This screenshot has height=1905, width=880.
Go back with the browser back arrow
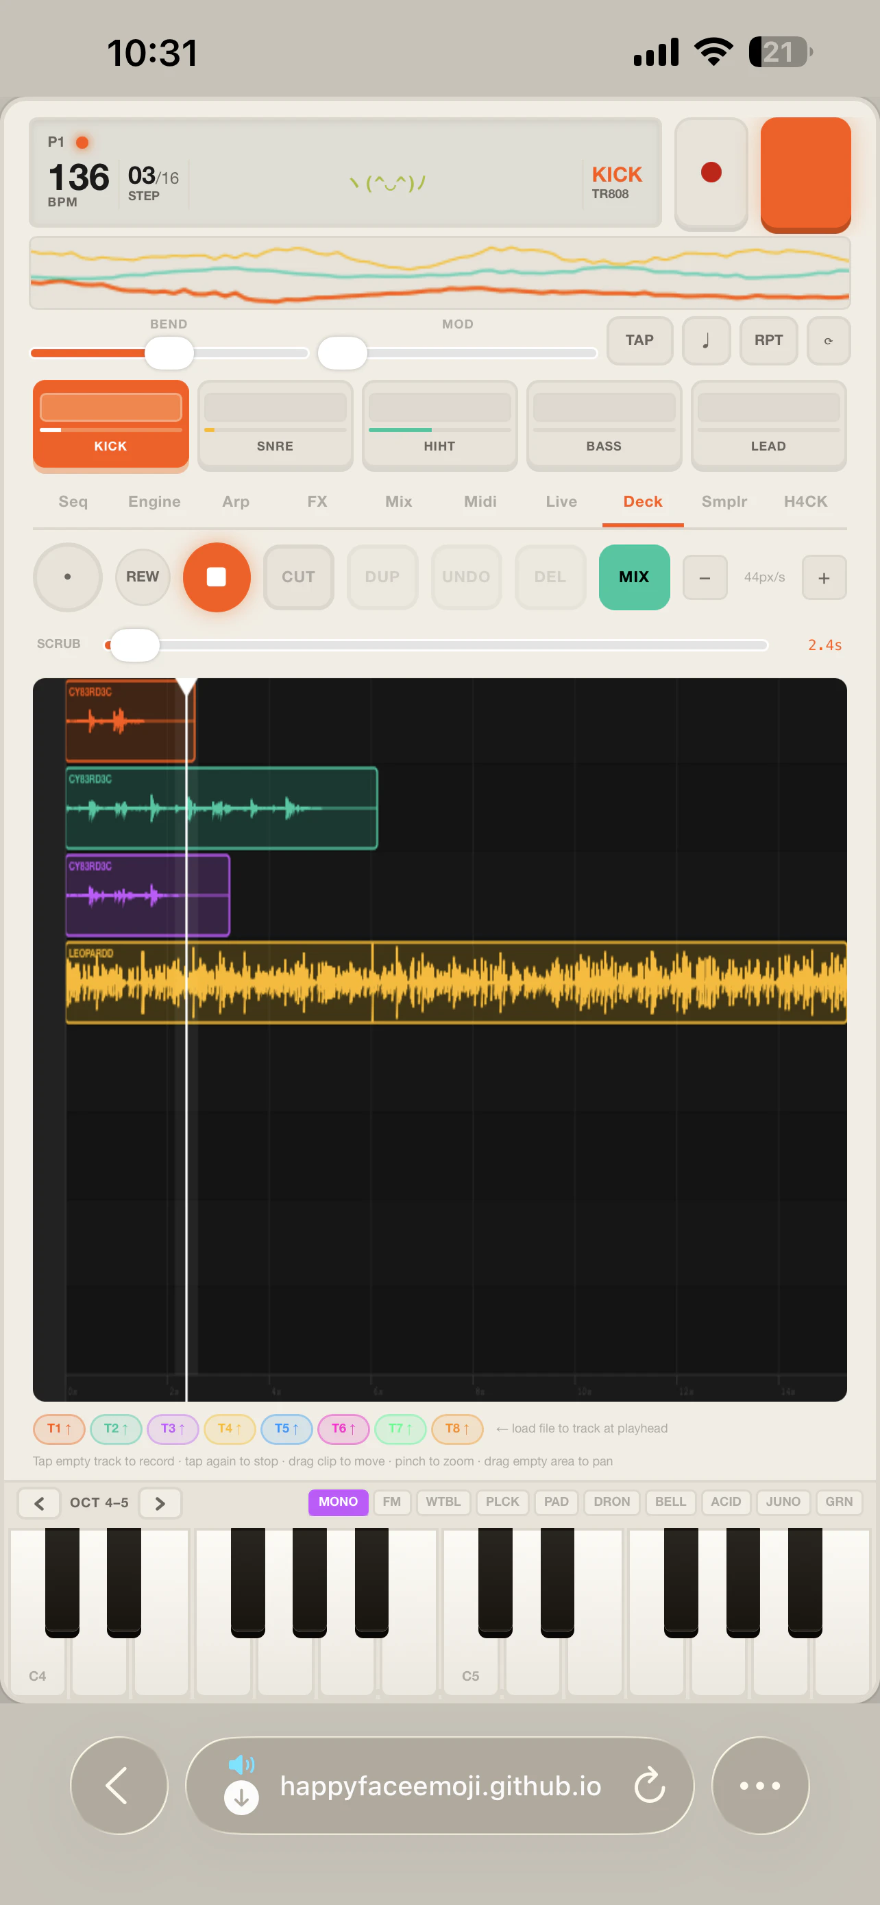click(x=118, y=1785)
